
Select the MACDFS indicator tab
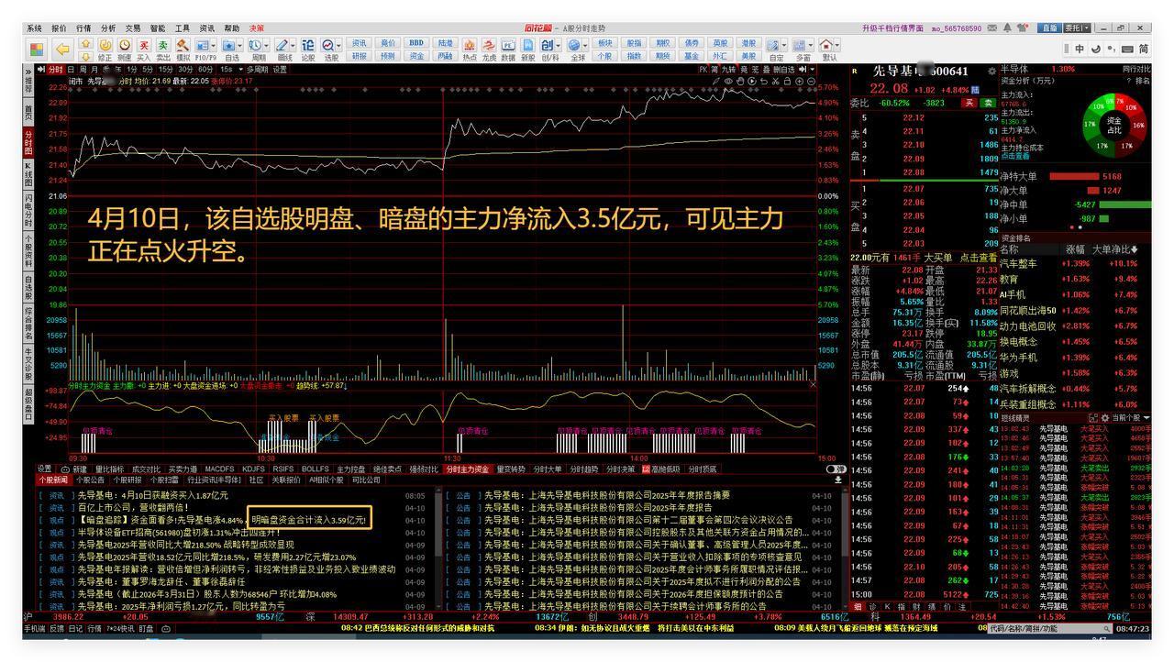click(x=219, y=469)
